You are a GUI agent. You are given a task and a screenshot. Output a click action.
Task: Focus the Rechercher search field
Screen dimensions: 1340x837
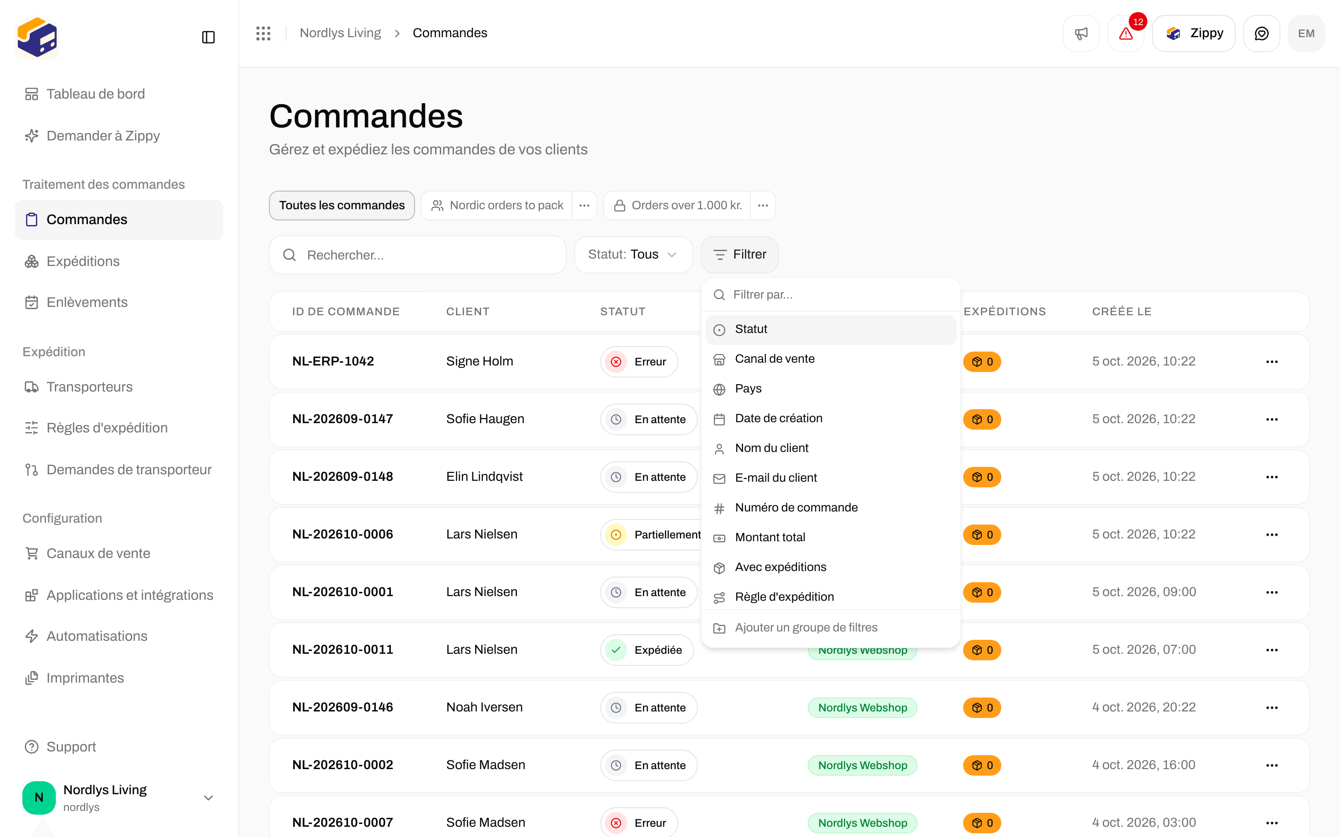click(417, 255)
